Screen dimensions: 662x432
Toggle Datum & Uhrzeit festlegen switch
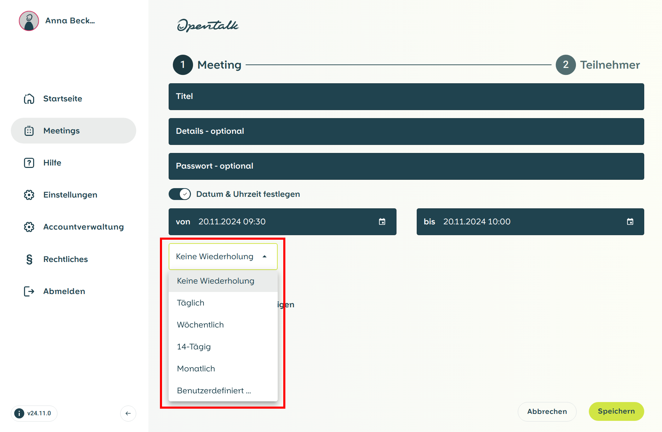[x=180, y=194]
